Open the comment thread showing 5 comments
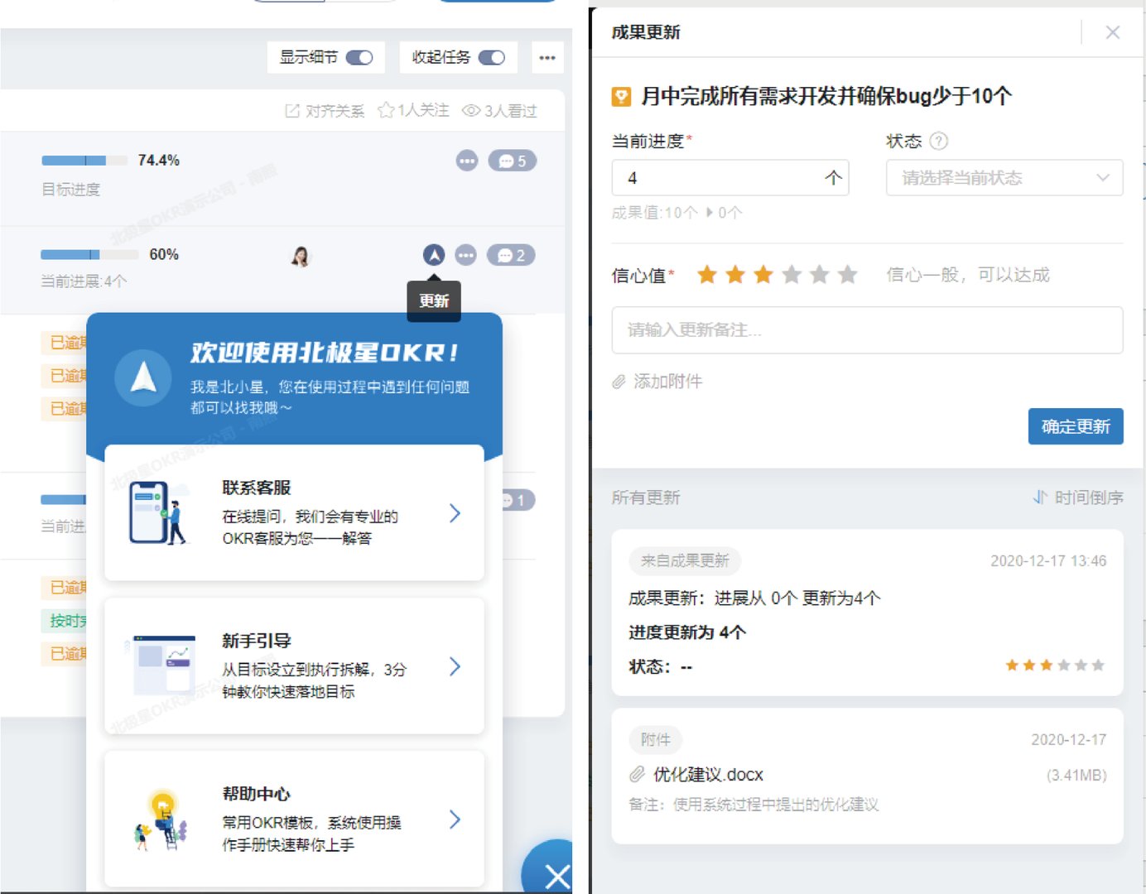This screenshot has height=894, width=1146. pyautogui.click(x=512, y=161)
